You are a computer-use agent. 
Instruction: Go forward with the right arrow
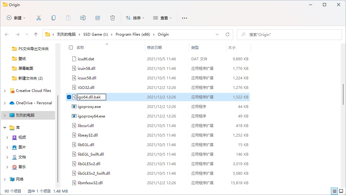coord(18,34)
